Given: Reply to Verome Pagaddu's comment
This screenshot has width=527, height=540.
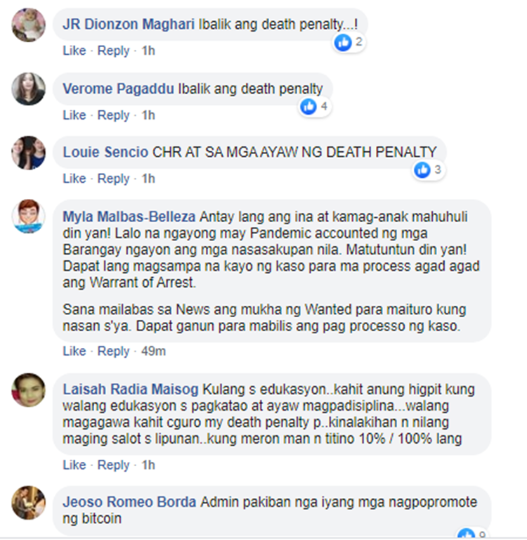Looking at the screenshot, I should tap(113, 115).
